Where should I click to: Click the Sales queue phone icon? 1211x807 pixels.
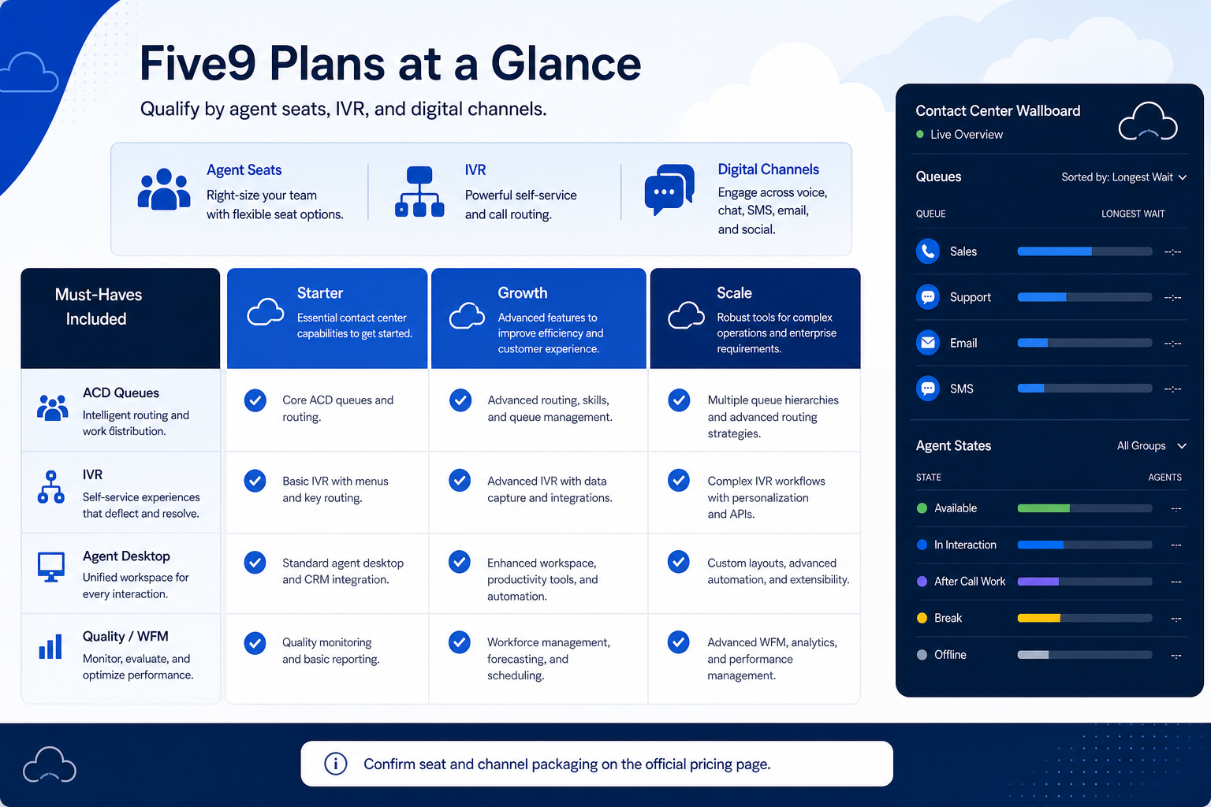[928, 251]
